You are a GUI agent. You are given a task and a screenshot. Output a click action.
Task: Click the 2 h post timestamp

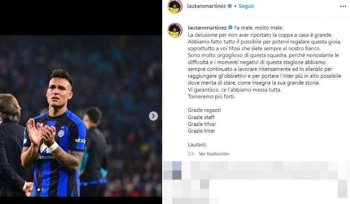pos(191,154)
